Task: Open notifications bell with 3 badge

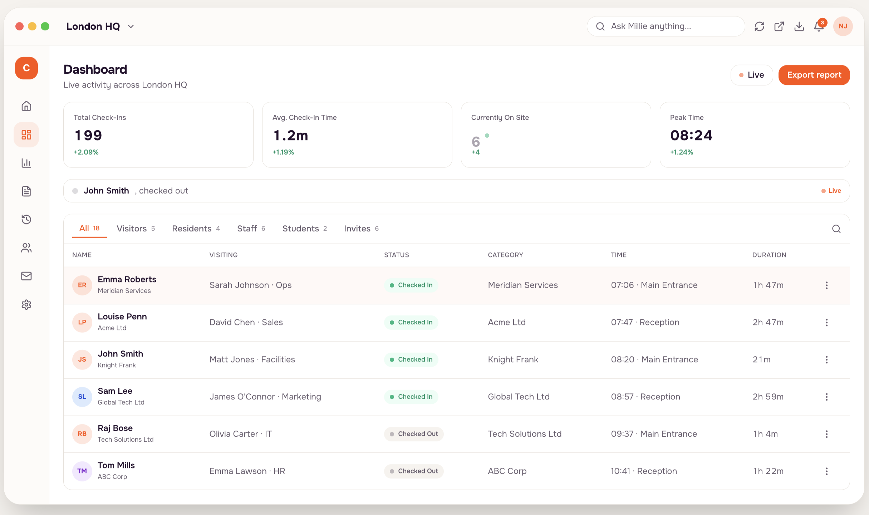Action: coord(819,26)
